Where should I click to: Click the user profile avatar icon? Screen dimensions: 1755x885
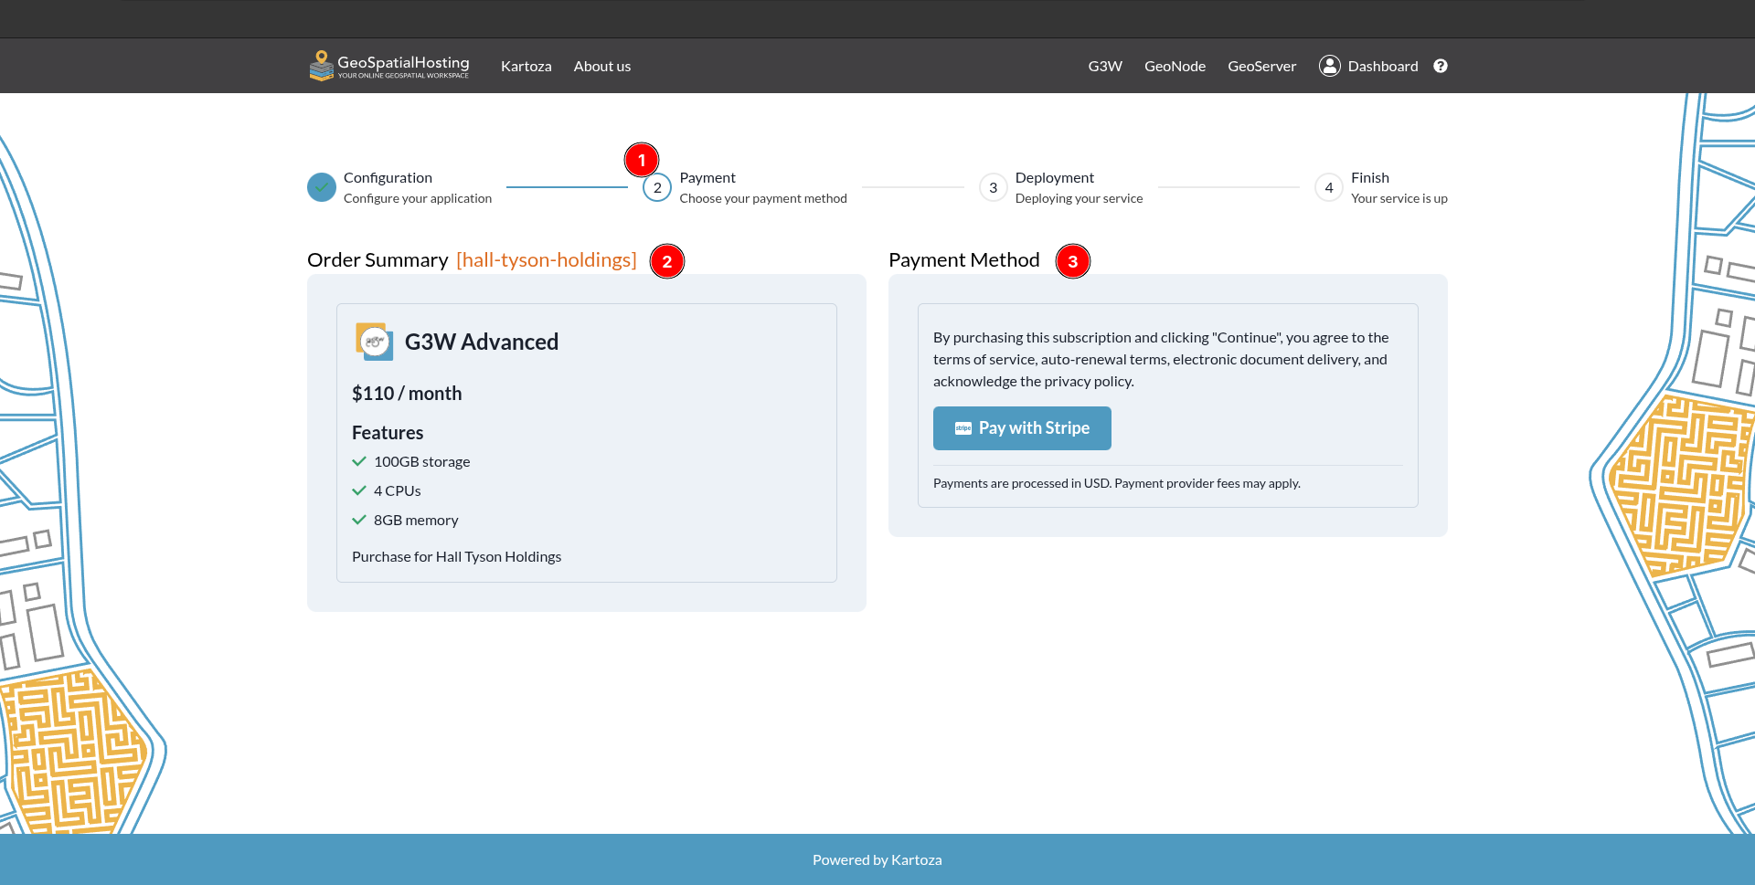[1329, 66]
